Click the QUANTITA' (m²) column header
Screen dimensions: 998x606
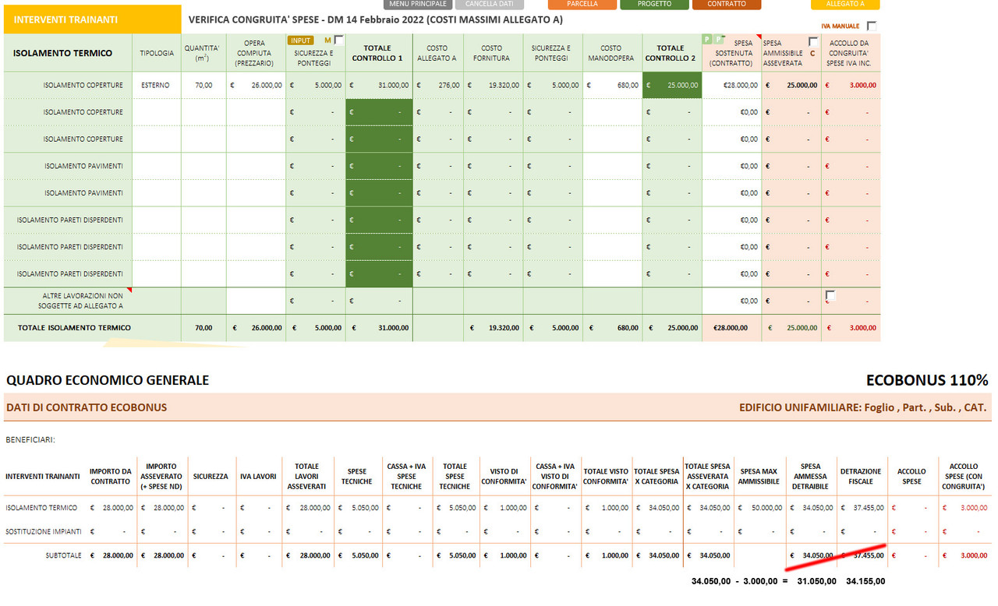[203, 53]
